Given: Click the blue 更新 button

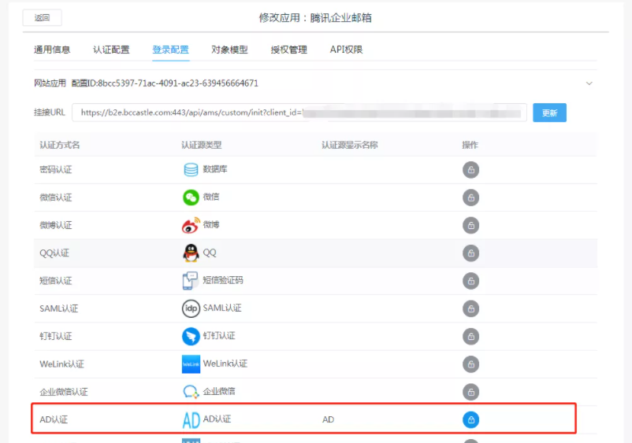Looking at the screenshot, I should tap(549, 113).
